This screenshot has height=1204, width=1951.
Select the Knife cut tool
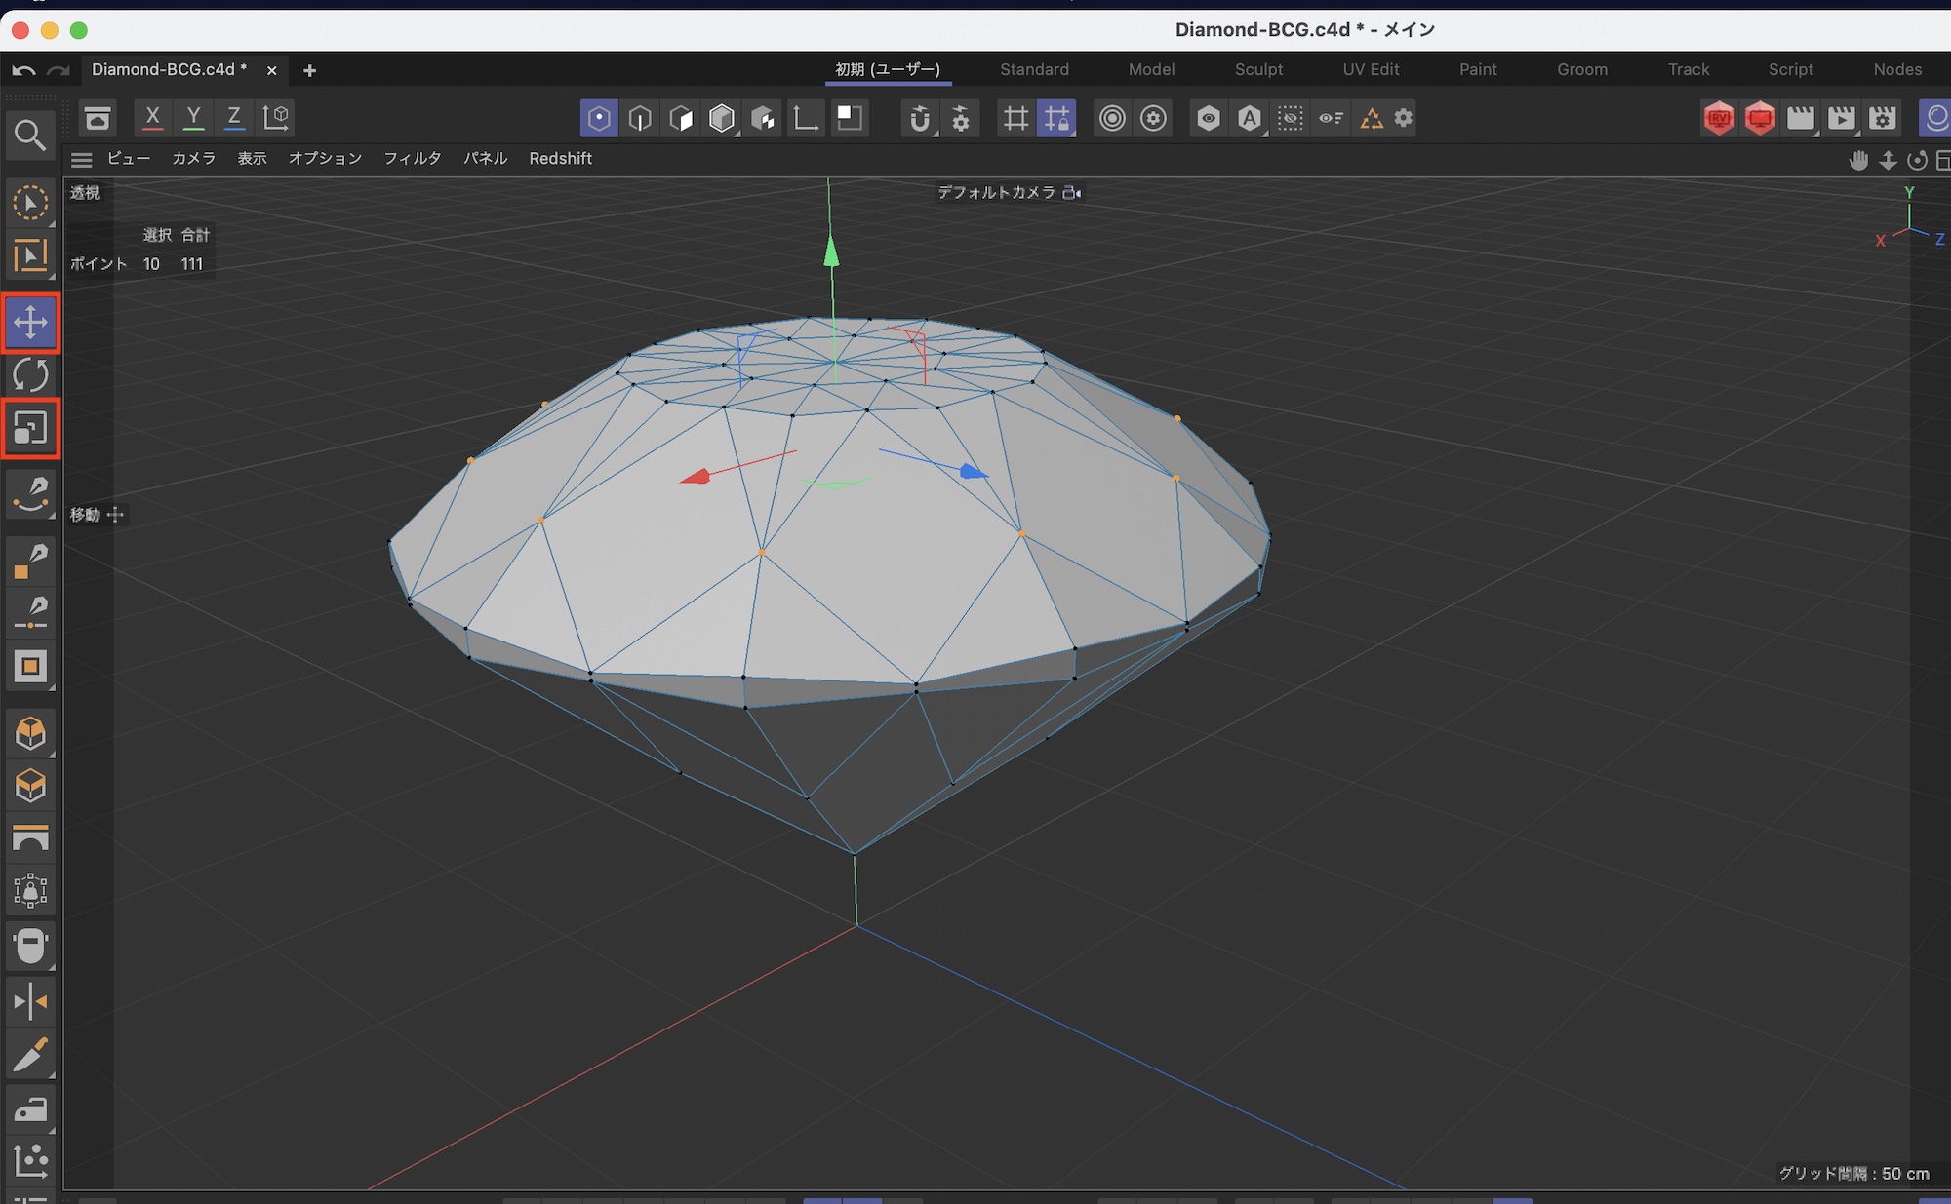pos(30,1055)
